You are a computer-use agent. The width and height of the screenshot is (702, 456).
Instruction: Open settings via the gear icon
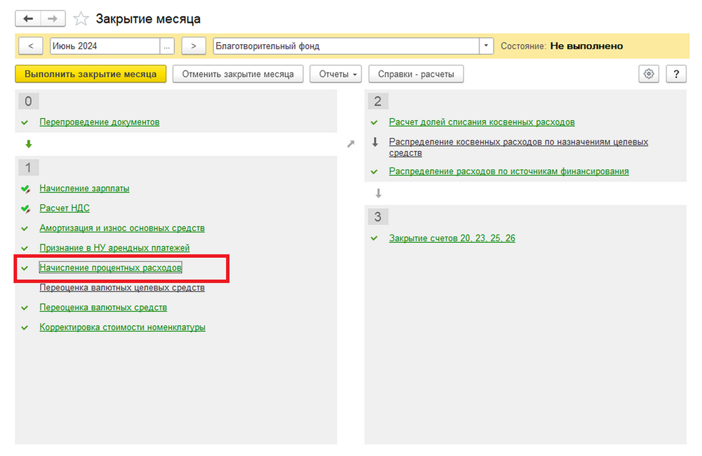pos(648,74)
